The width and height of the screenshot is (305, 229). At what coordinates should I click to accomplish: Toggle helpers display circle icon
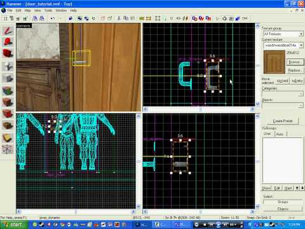(224, 18)
